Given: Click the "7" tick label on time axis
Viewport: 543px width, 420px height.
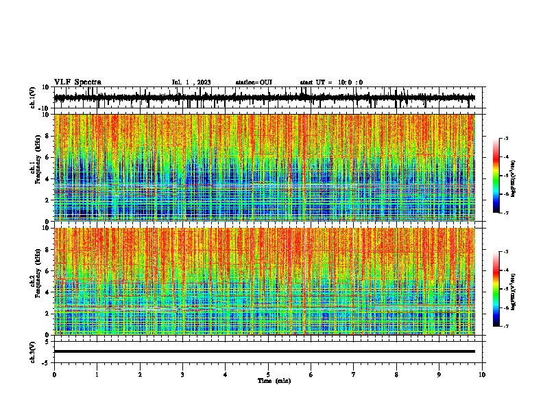Looking at the screenshot, I should point(354,375).
